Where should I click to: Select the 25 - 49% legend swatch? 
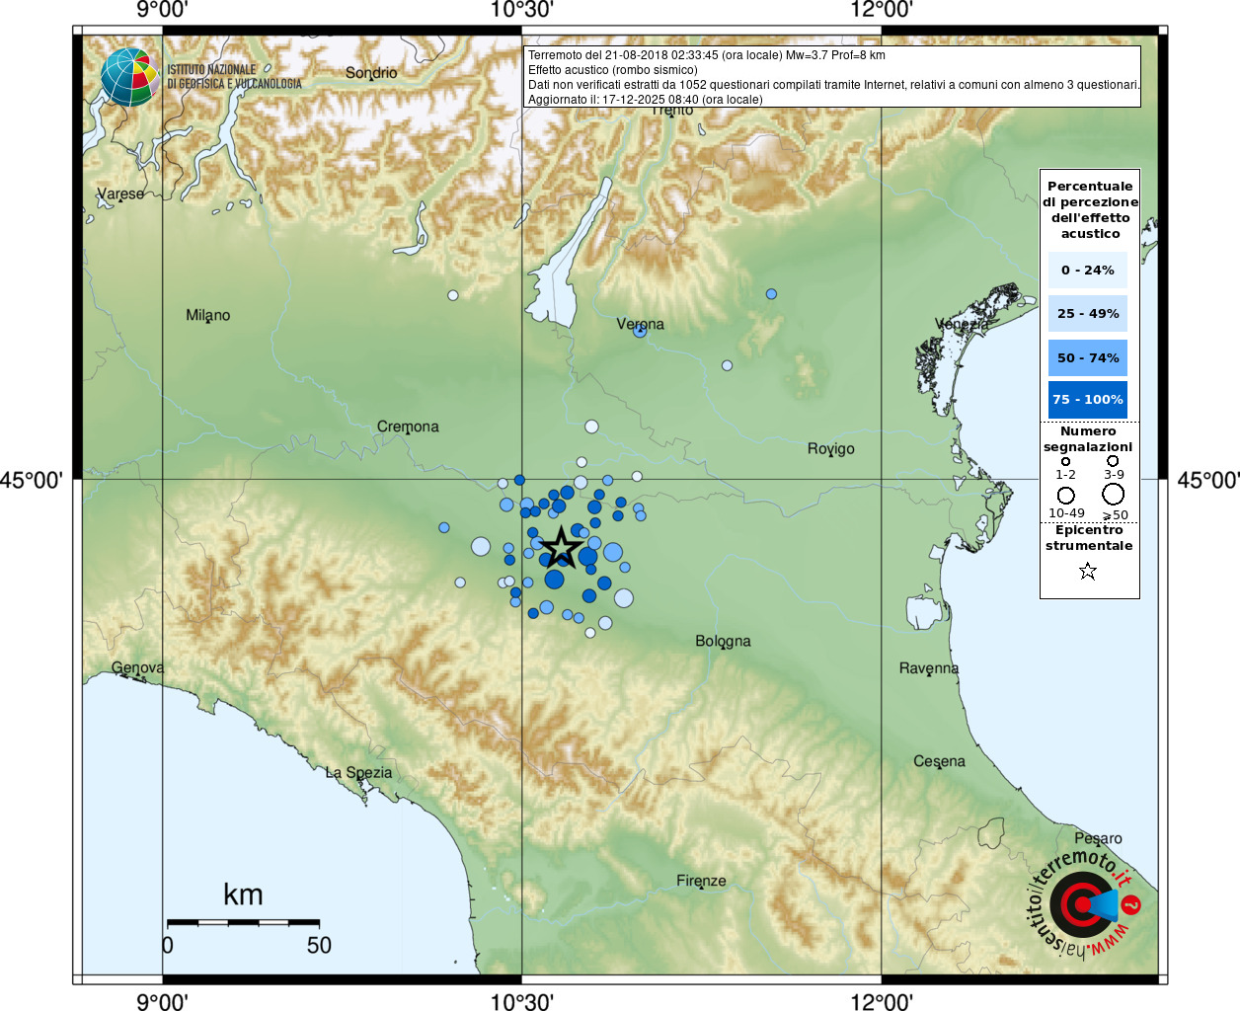pos(1088,313)
